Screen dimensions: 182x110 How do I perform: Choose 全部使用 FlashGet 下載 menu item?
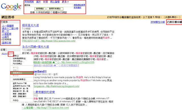(22, 86)
